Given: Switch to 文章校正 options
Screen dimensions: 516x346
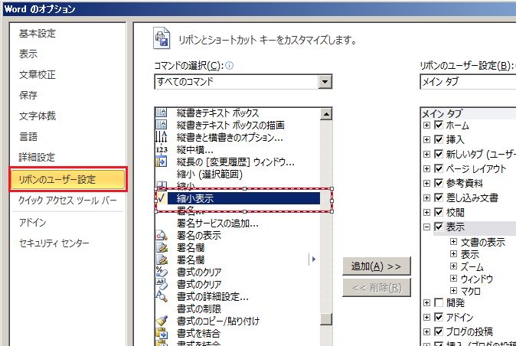Looking at the screenshot, I should (x=38, y=75).
